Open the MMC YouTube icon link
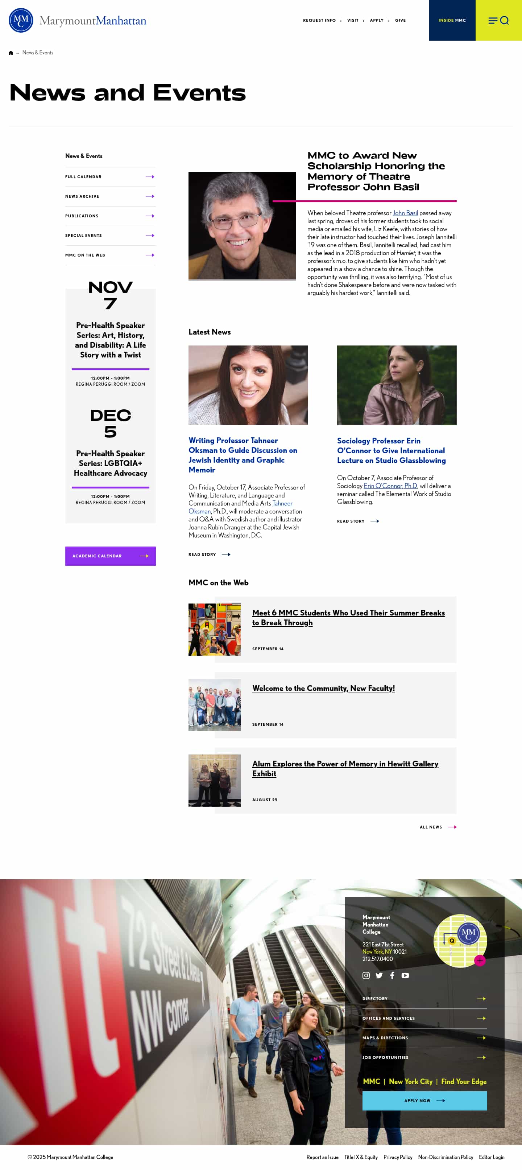This screenshot has width=522, height=1170. 405,975
